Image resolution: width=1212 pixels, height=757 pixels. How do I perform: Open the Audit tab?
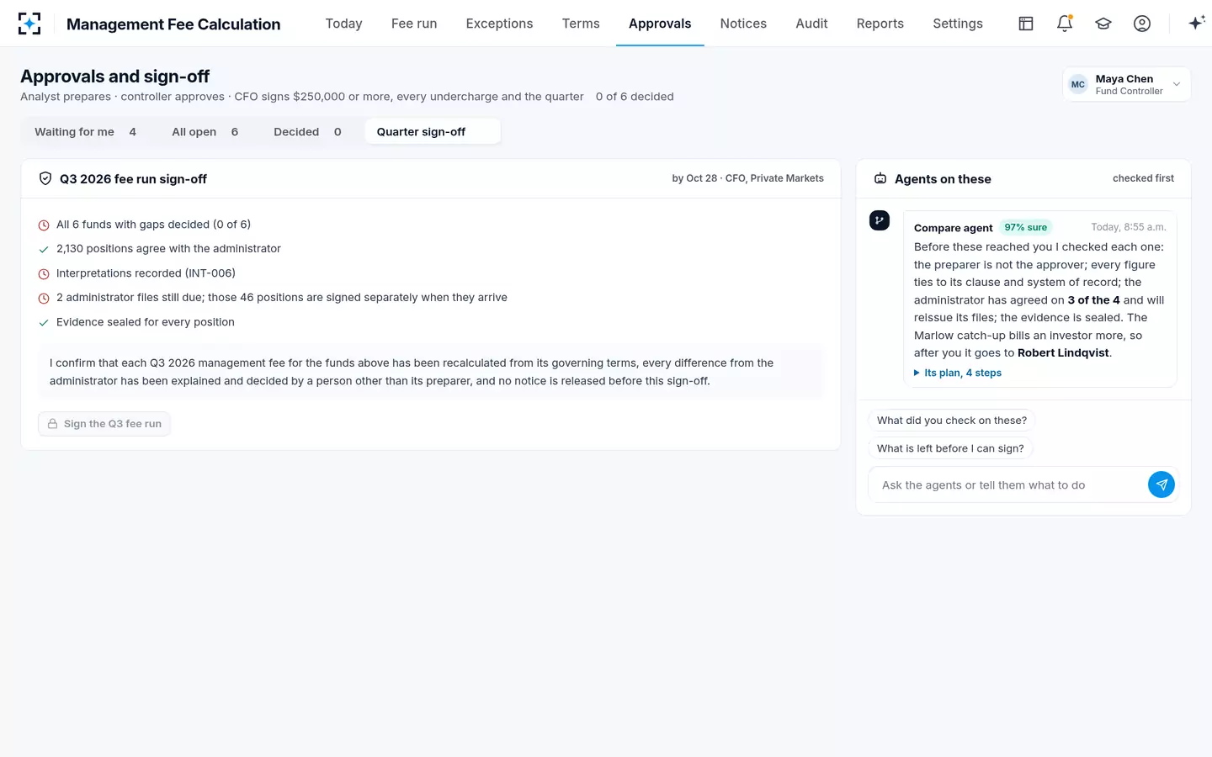pos(811,24)
